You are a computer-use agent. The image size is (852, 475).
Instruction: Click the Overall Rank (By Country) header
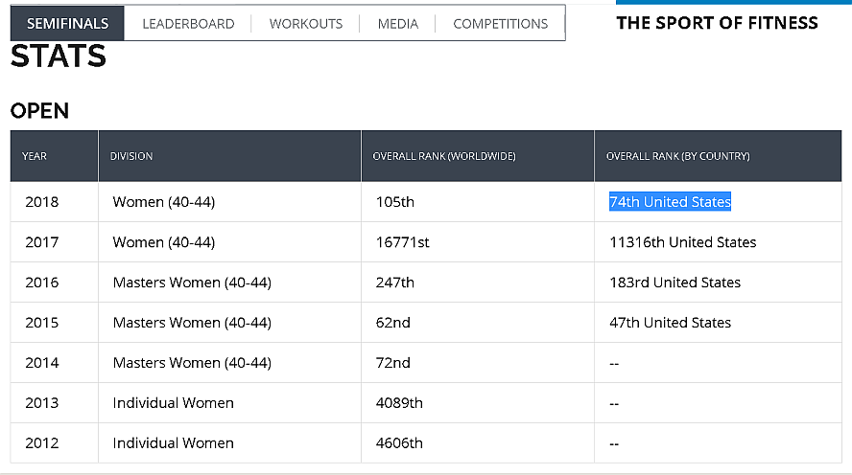(718, 156)
